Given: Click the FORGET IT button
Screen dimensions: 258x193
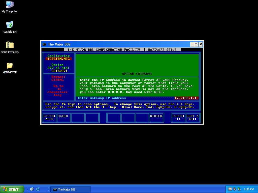Looking at the screenshot, I should [178, 117].
